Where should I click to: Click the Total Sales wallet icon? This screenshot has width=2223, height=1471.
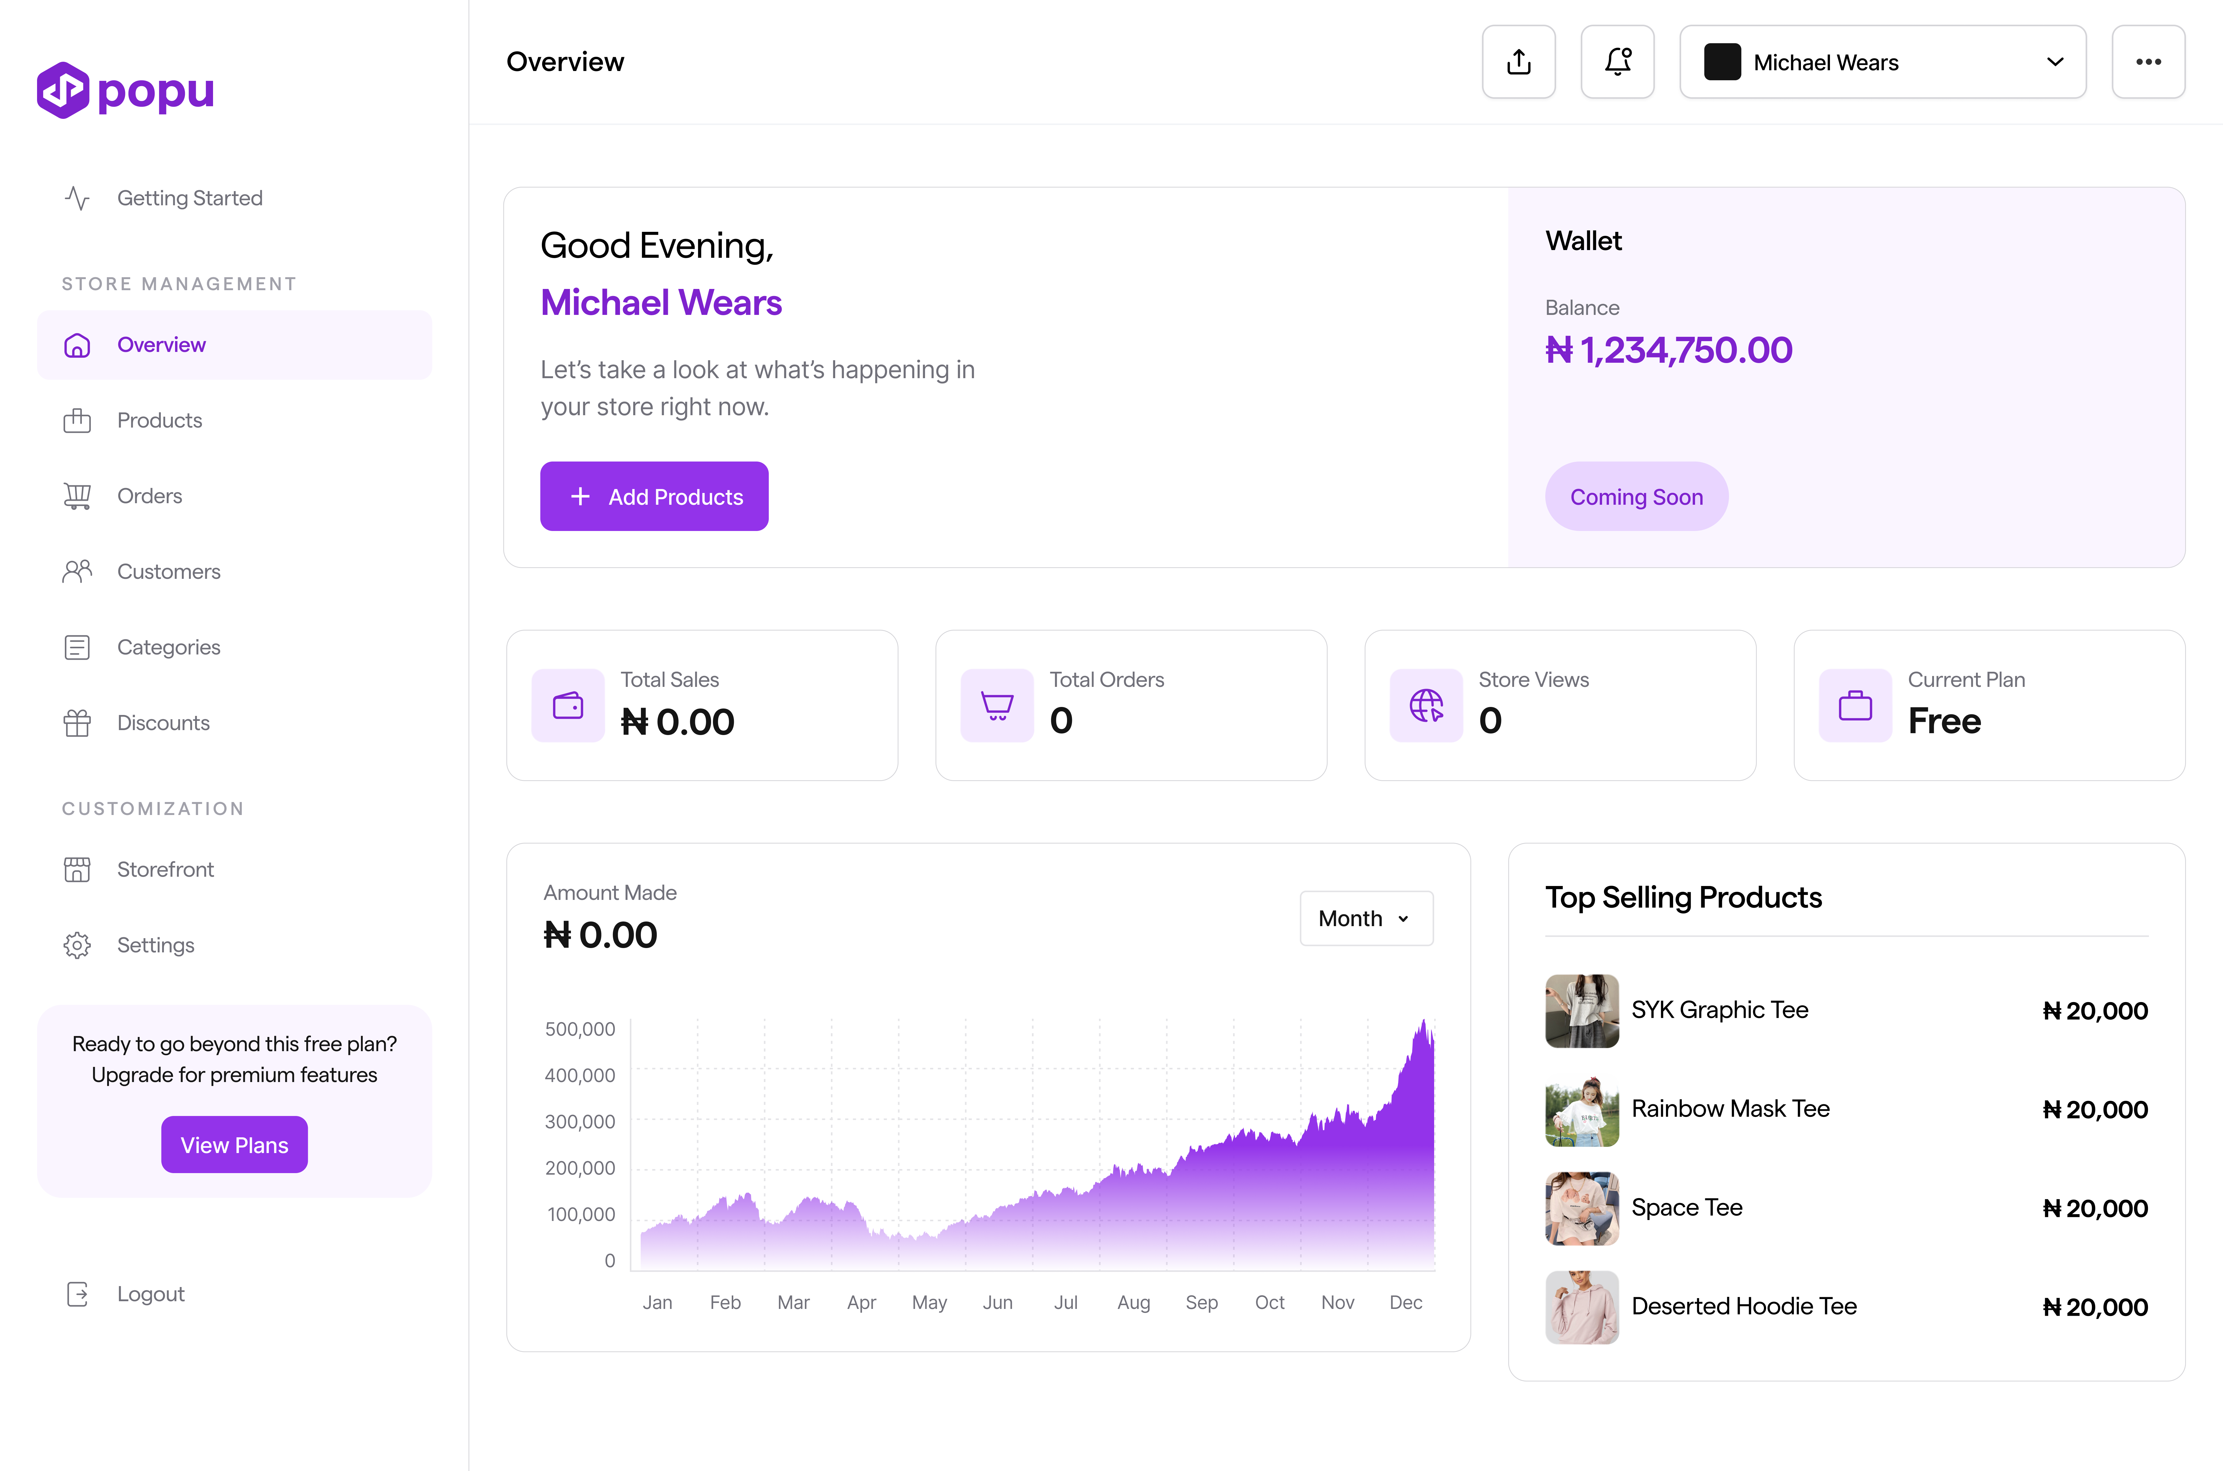(567, 705)
